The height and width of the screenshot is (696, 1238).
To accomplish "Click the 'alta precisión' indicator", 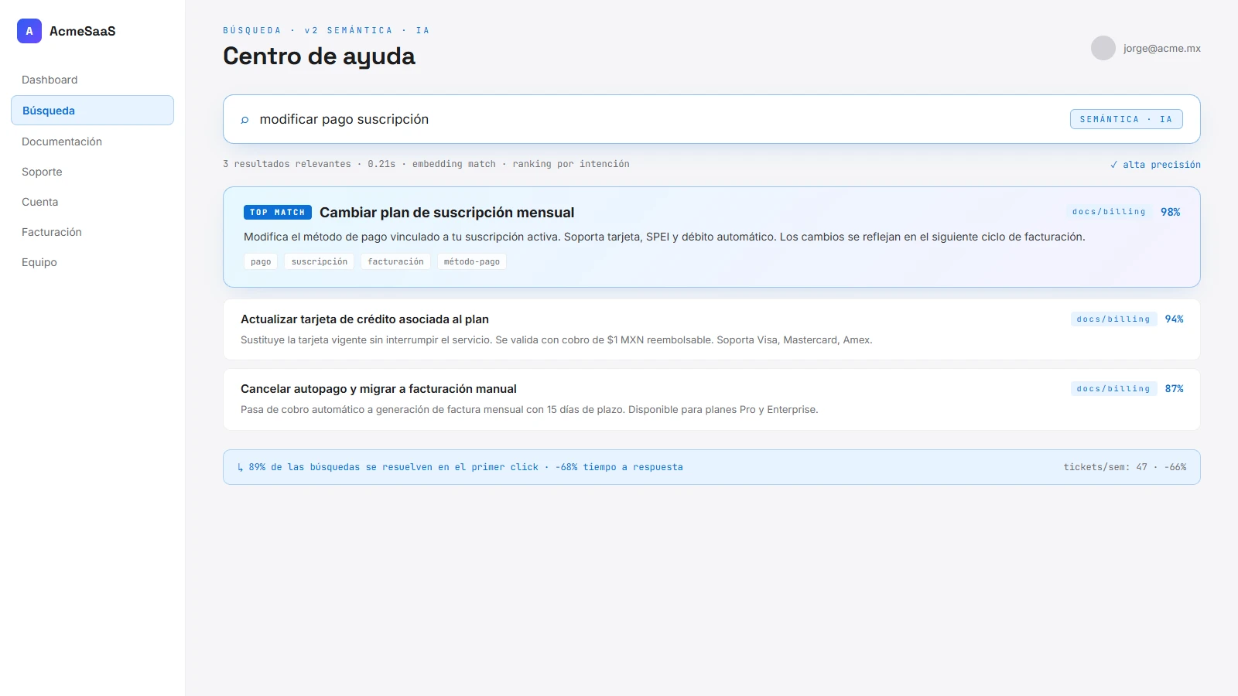I will point(1155,165).
